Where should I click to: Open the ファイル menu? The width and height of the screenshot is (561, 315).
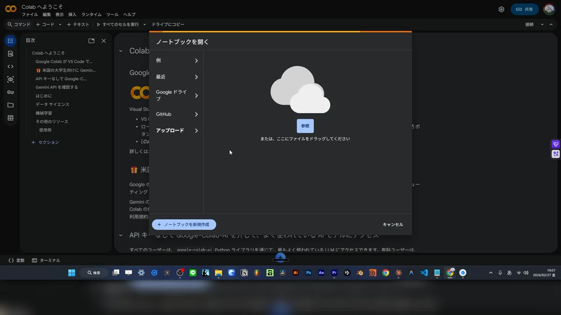29,15
